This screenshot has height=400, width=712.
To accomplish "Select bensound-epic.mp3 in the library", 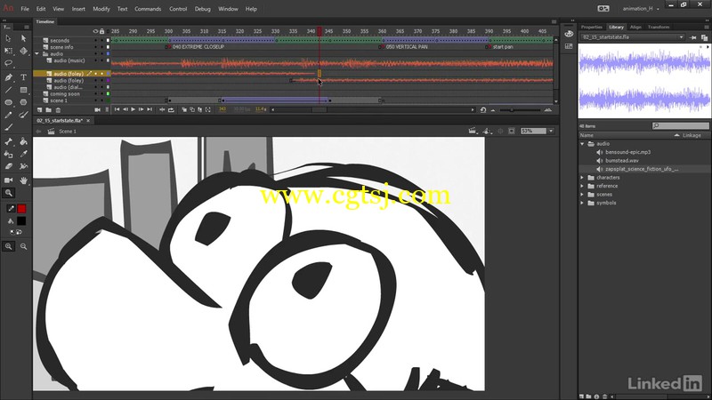I will pos(627,152).
